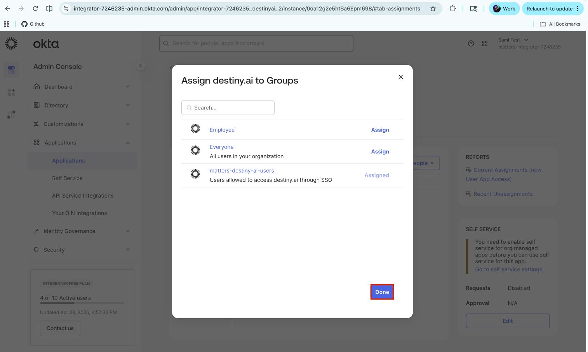
Task: Open the tab search icon in toolbar
Action: pos(473,9)
